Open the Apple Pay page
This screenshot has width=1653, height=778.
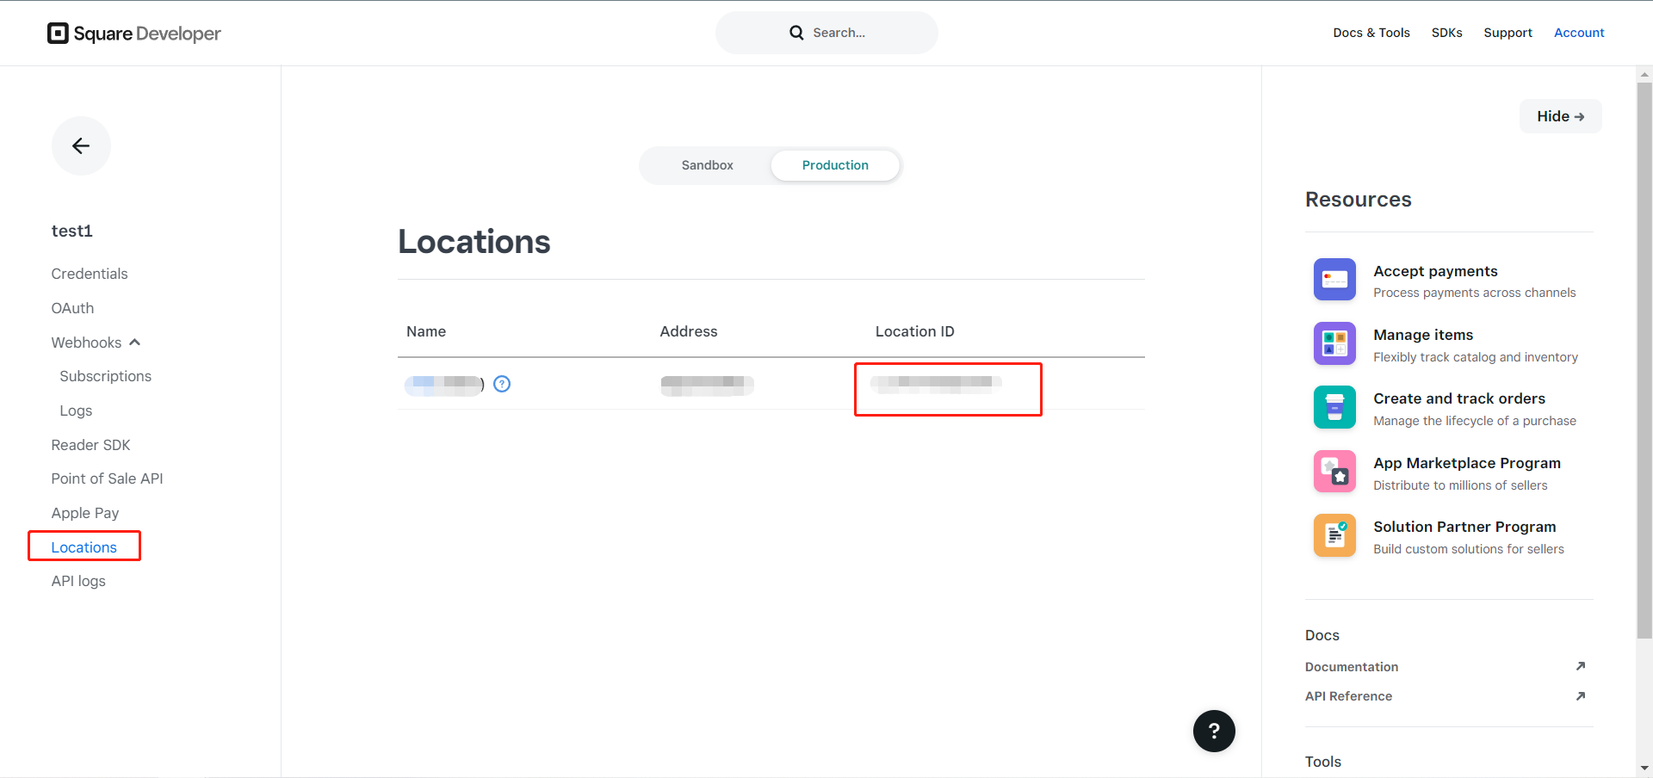[85, 513]
